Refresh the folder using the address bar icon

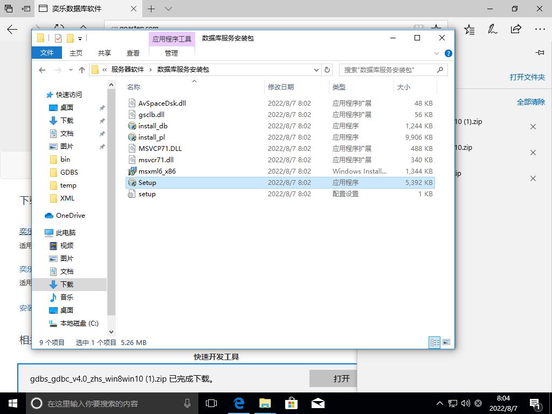point(327,70)
